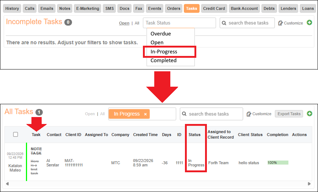
Task: Select In-Progress in the status dropdown
Action: coord(164,52)
